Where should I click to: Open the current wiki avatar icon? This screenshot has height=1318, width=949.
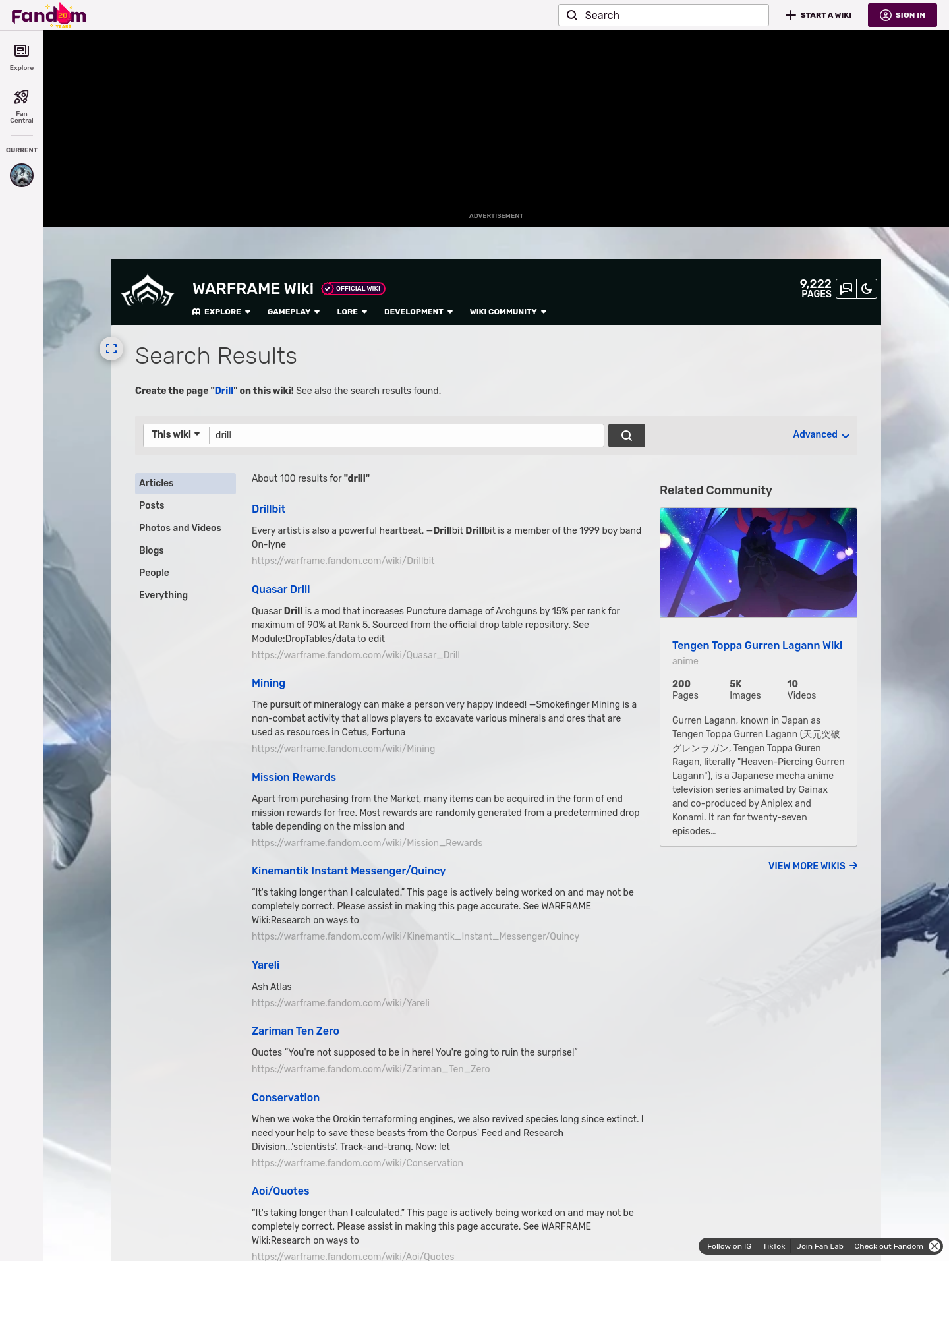[22, 175]
